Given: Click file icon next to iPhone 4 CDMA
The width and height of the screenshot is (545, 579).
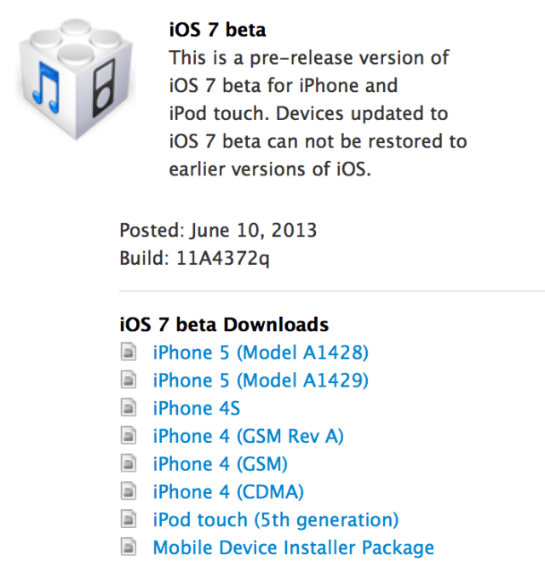Looking at the screenshot, I should point(129,492).
